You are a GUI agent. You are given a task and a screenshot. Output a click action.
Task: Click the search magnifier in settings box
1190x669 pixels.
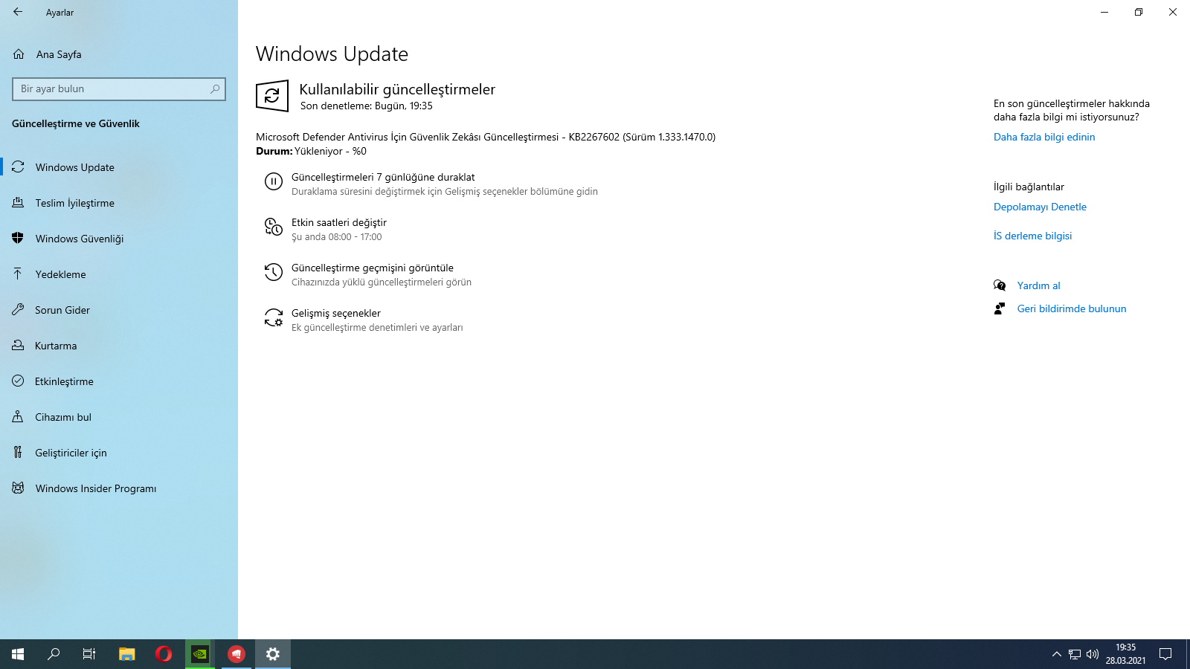(215, 89)
